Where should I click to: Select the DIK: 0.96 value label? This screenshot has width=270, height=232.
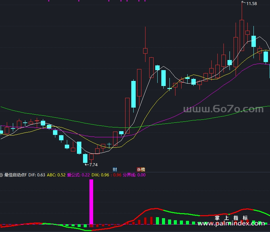(x=100, y=175)
